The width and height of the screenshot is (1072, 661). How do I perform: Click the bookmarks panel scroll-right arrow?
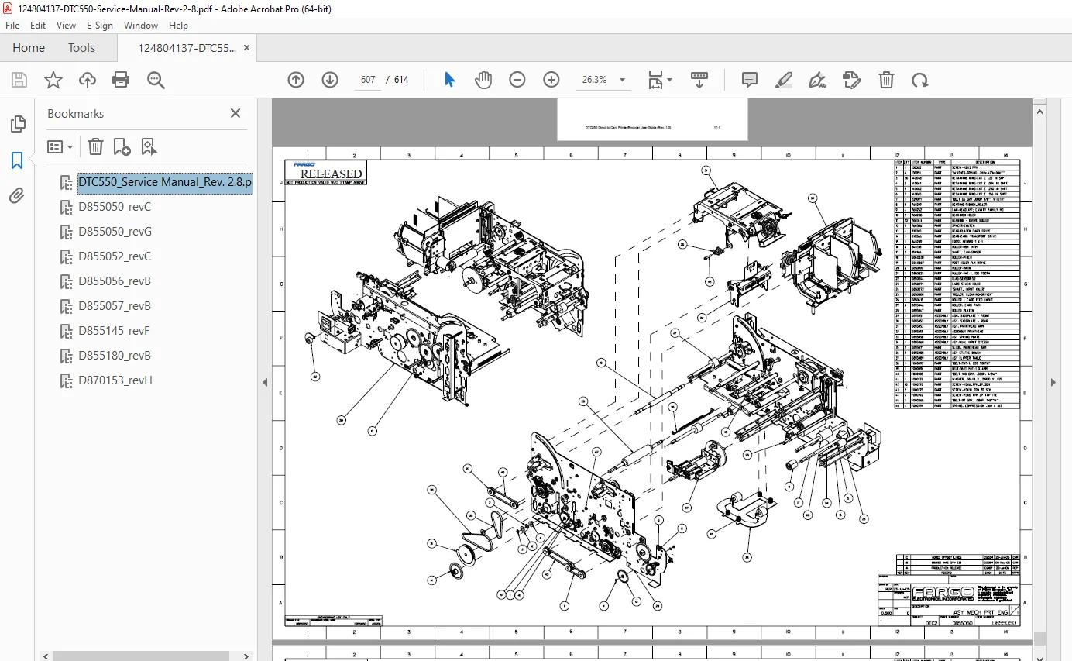click(246, 656)
